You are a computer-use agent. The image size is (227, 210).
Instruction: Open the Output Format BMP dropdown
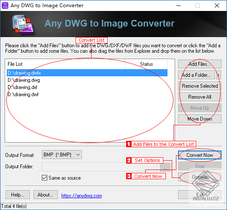click(x=62, y=155)
